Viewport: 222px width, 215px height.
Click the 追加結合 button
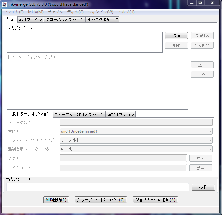pyautogui.click(x=202, y=36)
